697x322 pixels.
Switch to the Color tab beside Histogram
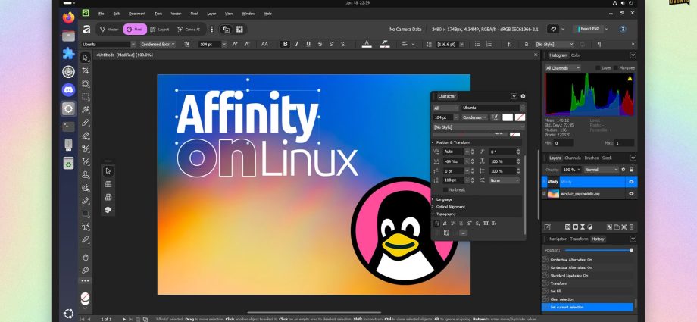coord(576,55)
